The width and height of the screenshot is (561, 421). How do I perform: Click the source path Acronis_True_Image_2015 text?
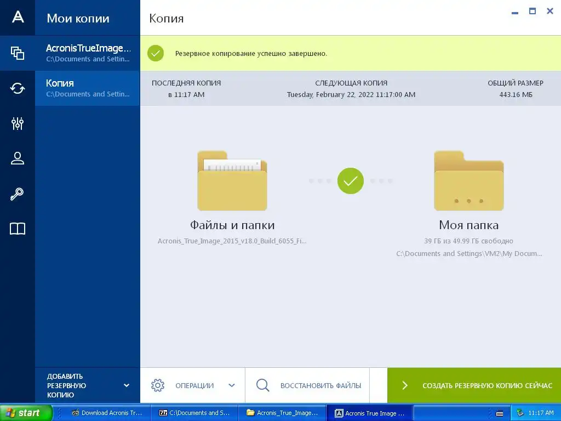tap(232, 241)
